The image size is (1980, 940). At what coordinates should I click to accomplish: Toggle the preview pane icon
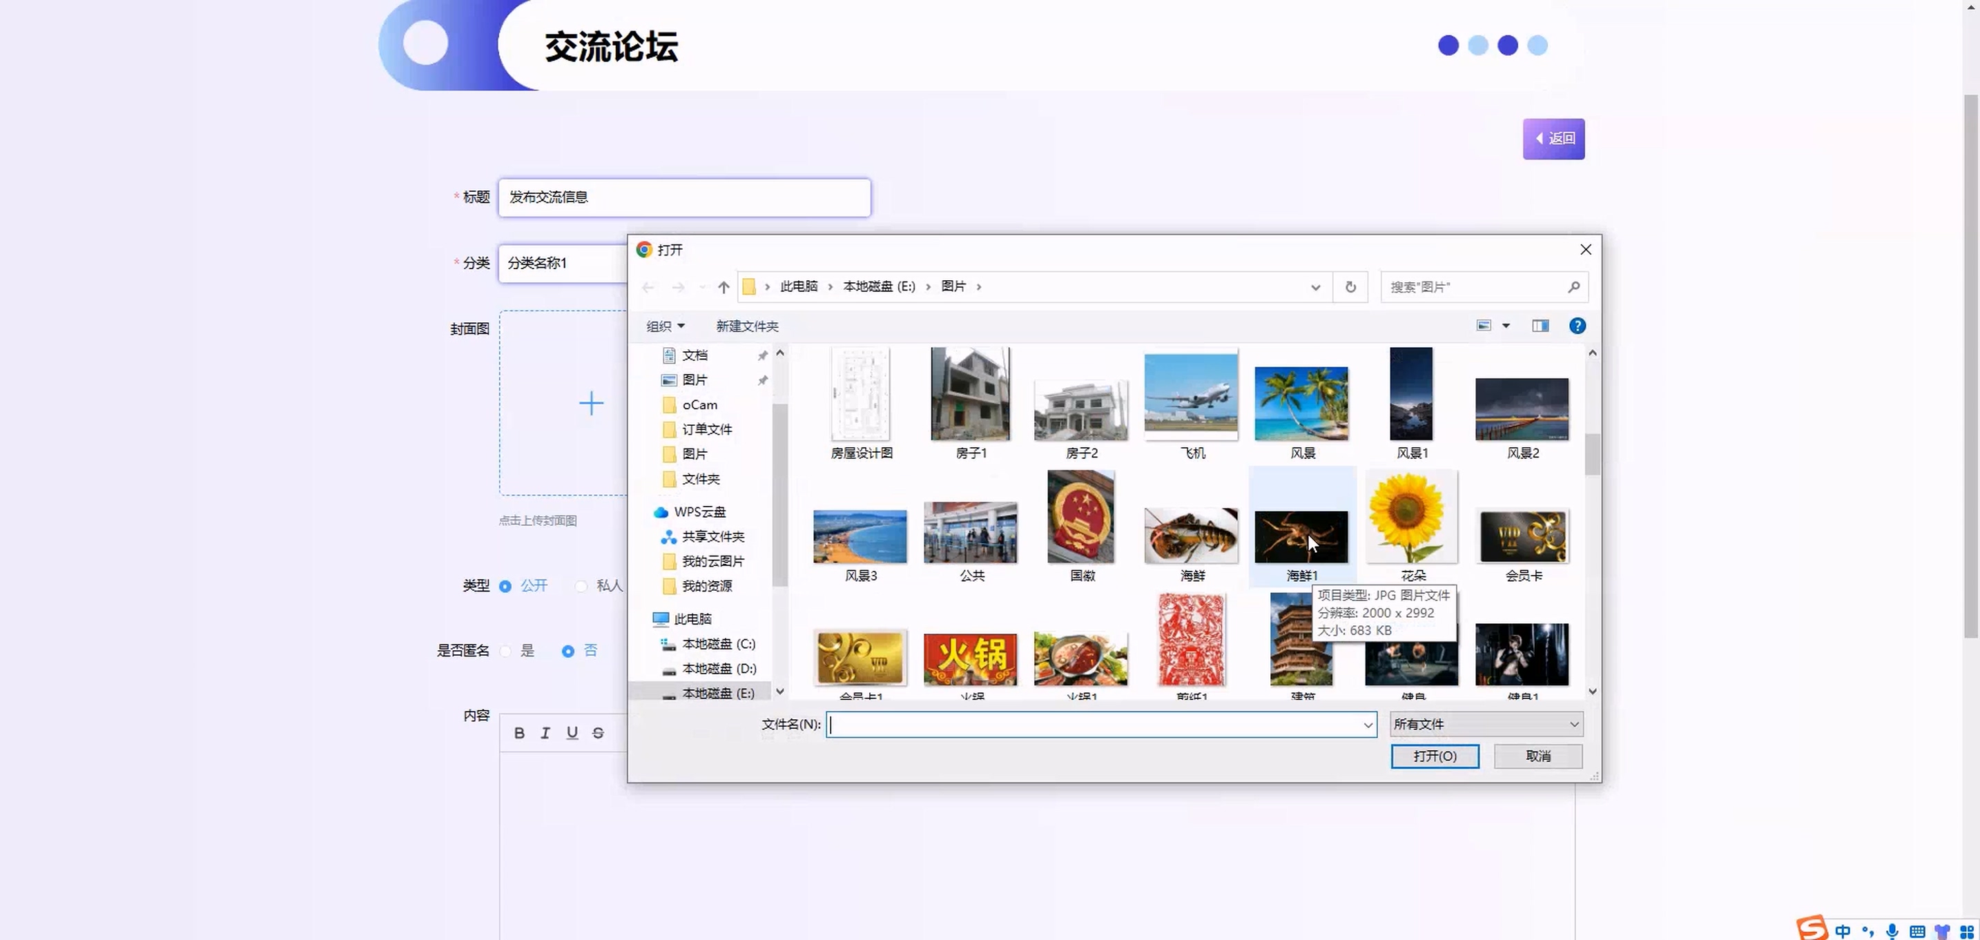click(1540, 326)
